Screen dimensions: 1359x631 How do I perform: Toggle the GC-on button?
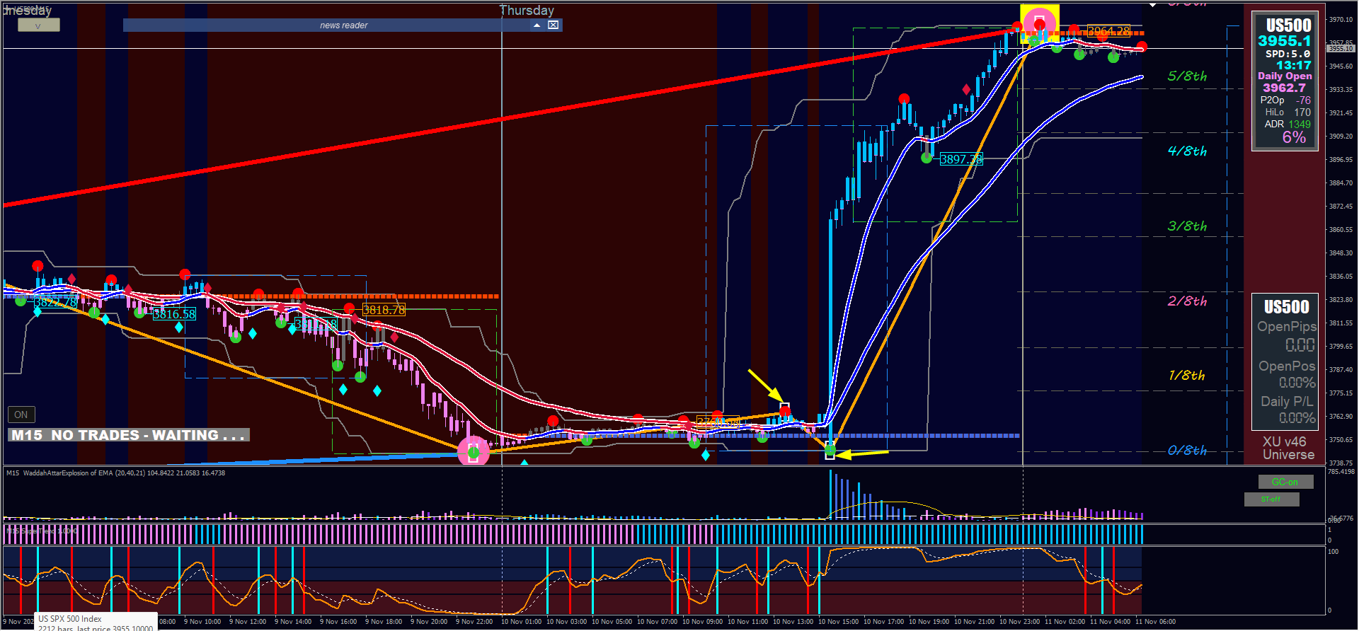point(1285,482)
